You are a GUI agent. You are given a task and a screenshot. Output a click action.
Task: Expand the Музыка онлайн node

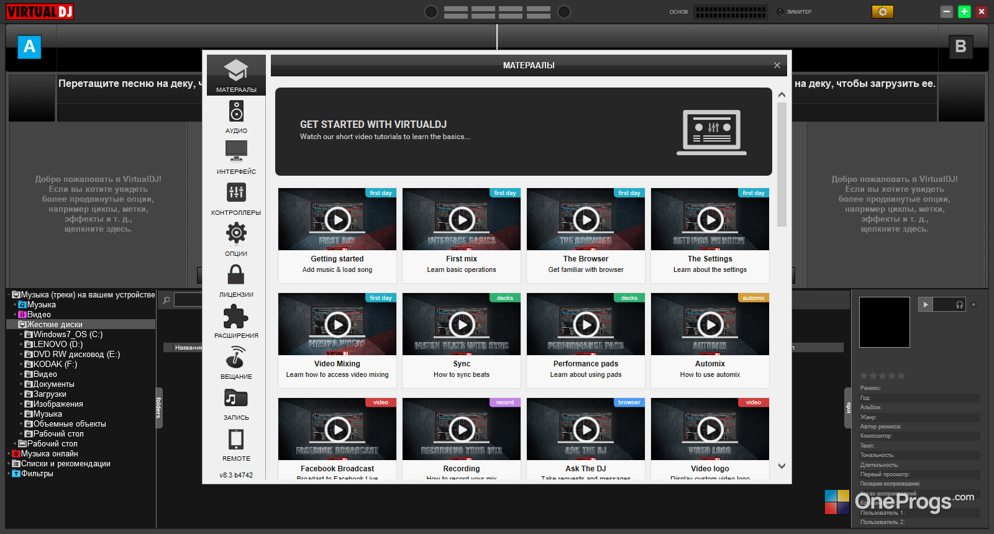tap(9, 454)
